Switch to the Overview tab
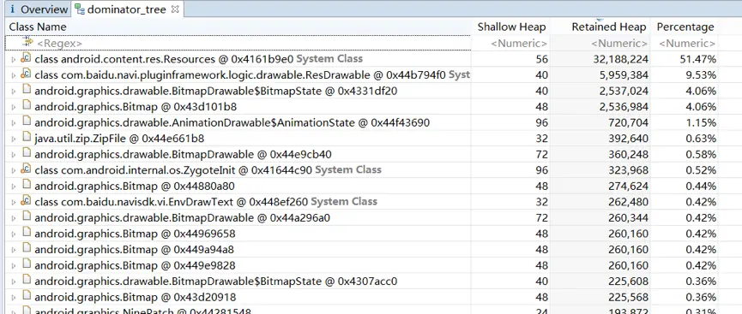This screenshot has width=742, height=314. 38,9
